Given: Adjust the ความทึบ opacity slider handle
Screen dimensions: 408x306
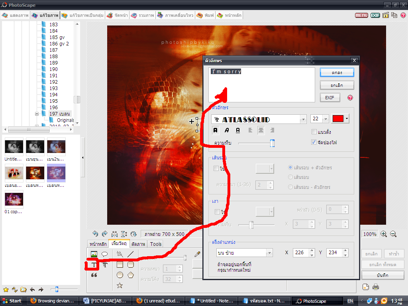Looking at the screenshot, I should point(272,143).
